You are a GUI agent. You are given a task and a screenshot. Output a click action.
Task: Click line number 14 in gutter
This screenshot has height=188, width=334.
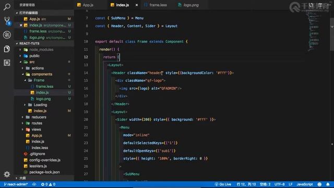pyautogui.click(x=86, y=73)
